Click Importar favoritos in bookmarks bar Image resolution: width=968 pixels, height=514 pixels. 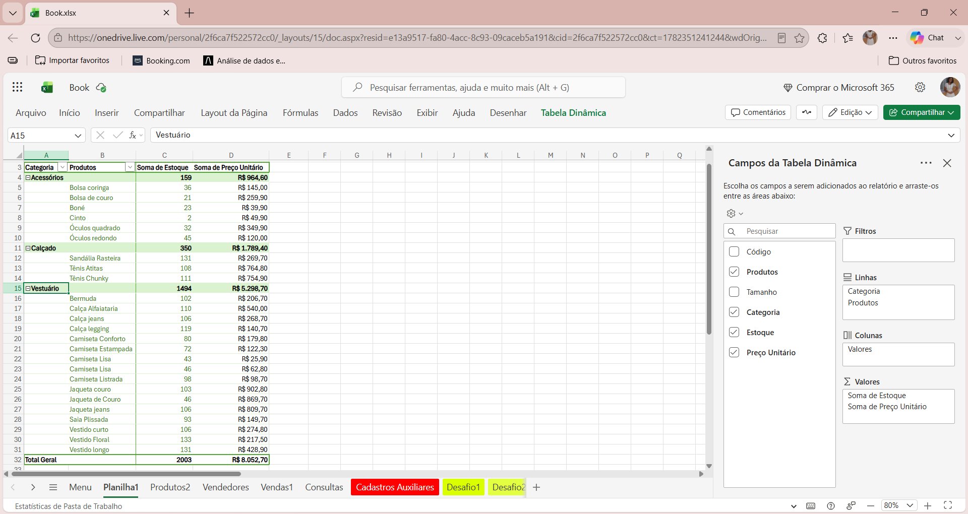coord(72,60)
